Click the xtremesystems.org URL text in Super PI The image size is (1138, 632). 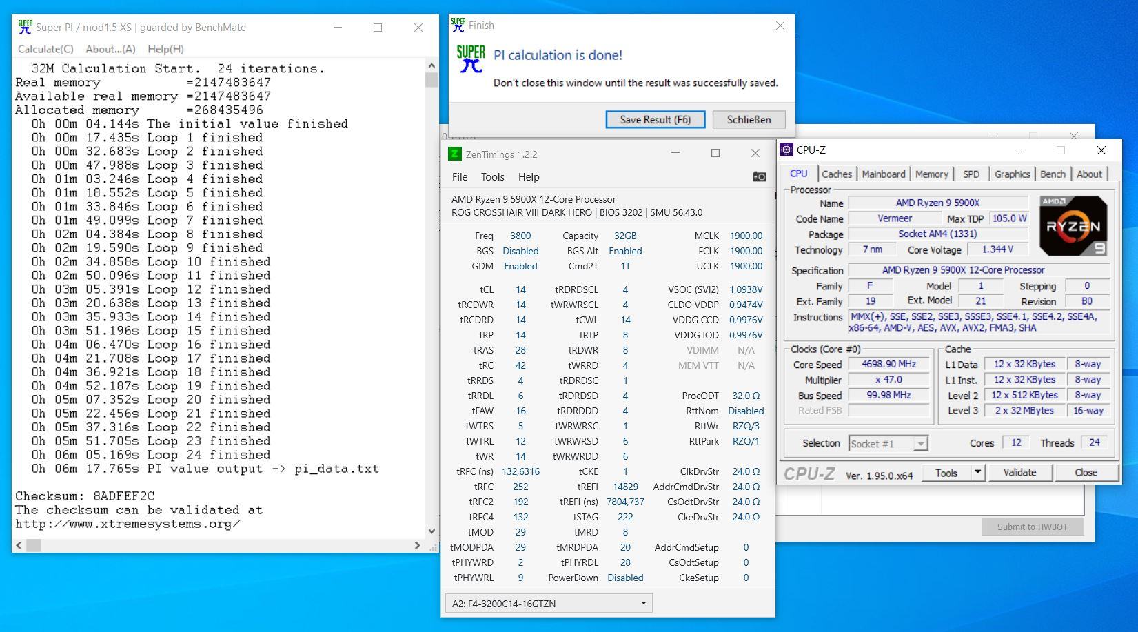click(x=128, y=524)
